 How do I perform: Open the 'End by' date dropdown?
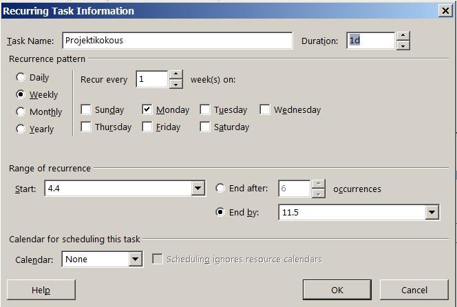432,213
